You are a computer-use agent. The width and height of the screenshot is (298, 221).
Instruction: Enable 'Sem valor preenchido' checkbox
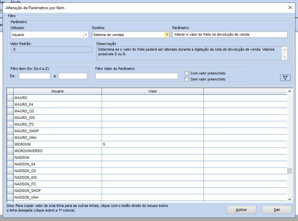186,79
